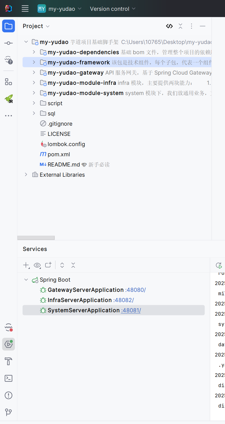Open the SystemServerApplication :48081/ link

pos(131,310)
